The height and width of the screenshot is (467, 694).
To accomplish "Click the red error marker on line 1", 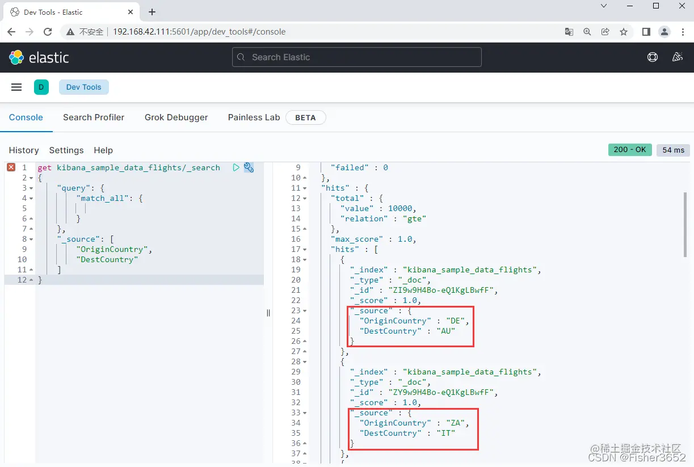I will tap(11, 167).
